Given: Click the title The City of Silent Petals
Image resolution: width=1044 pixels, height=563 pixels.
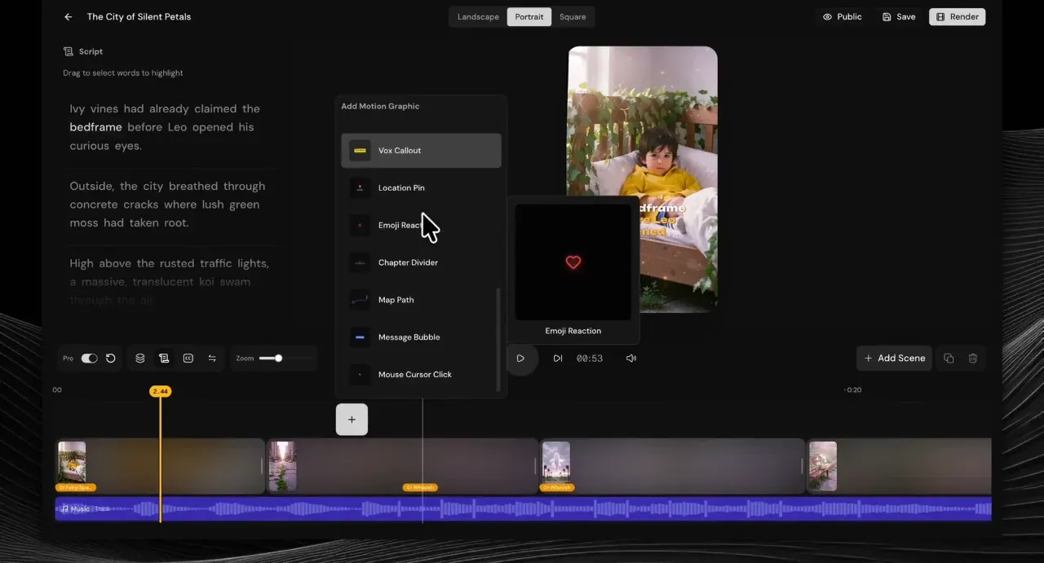Looking at the screenshot, I should click(139, 16).
